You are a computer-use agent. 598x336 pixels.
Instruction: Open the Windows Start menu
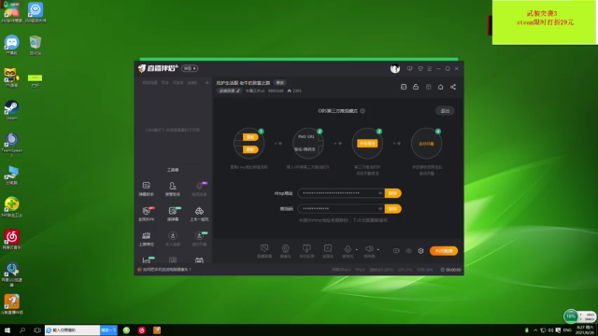[x=7, y=329]
